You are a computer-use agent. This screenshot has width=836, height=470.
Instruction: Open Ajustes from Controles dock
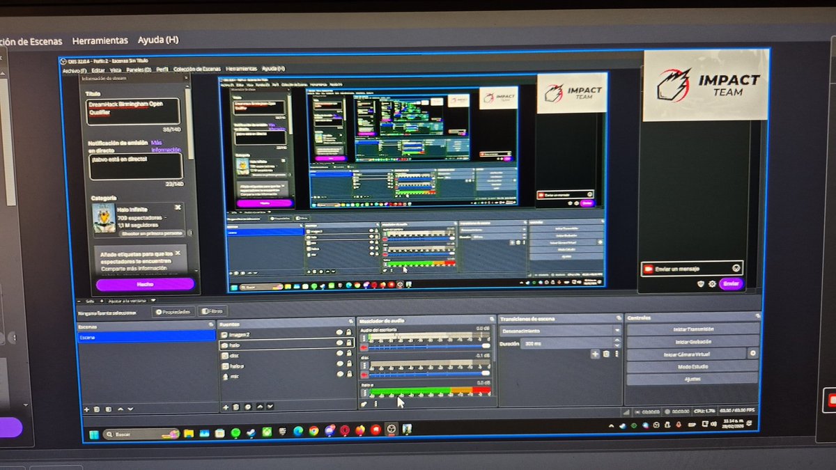693,379
